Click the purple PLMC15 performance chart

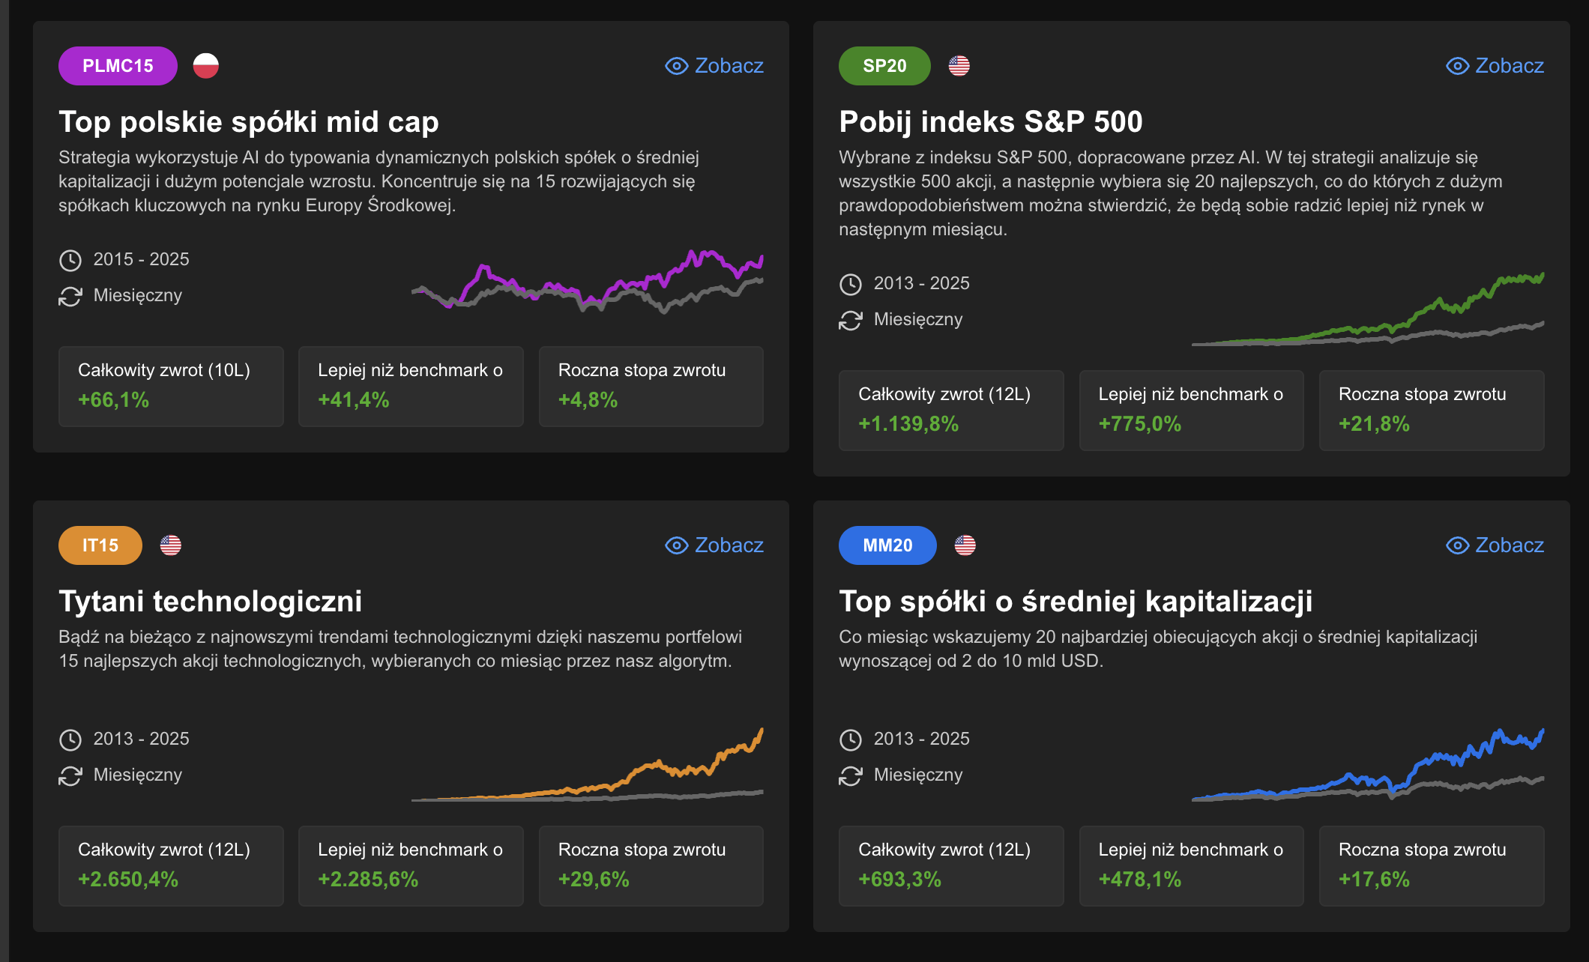(588, 281)
